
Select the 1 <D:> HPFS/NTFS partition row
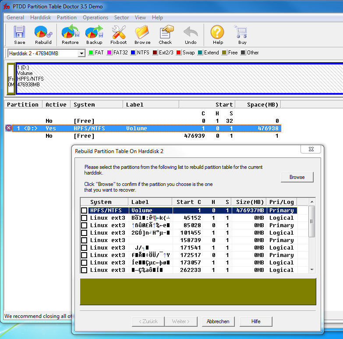[x=143, y=128]
